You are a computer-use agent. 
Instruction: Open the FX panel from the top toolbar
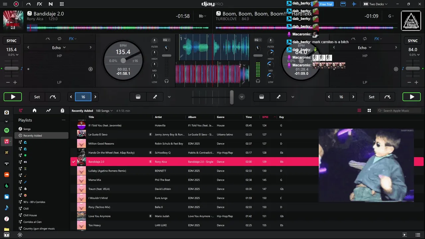click(40, 4)
